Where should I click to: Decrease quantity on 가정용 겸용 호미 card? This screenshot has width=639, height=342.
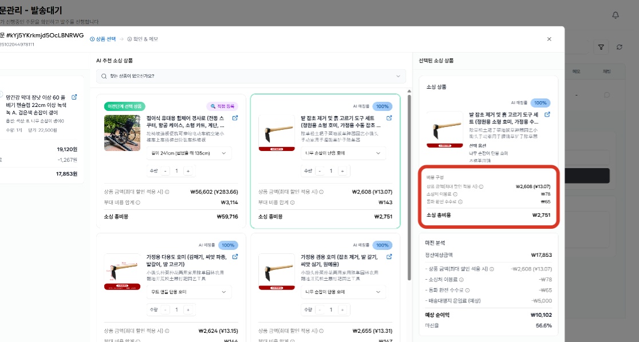(x=319, y=310)
